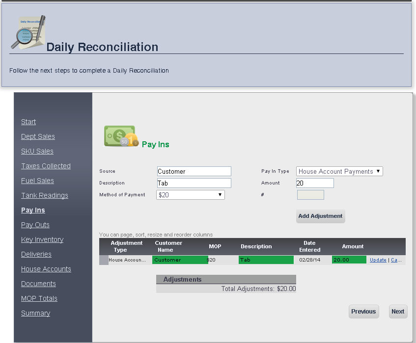Screen dimensions: 416x343
Task: Open the Pay In Type dropdown
Action: (339, 171)
